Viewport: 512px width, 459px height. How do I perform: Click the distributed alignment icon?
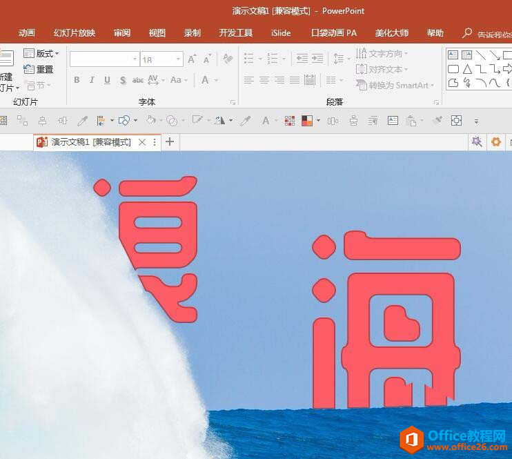310,80
